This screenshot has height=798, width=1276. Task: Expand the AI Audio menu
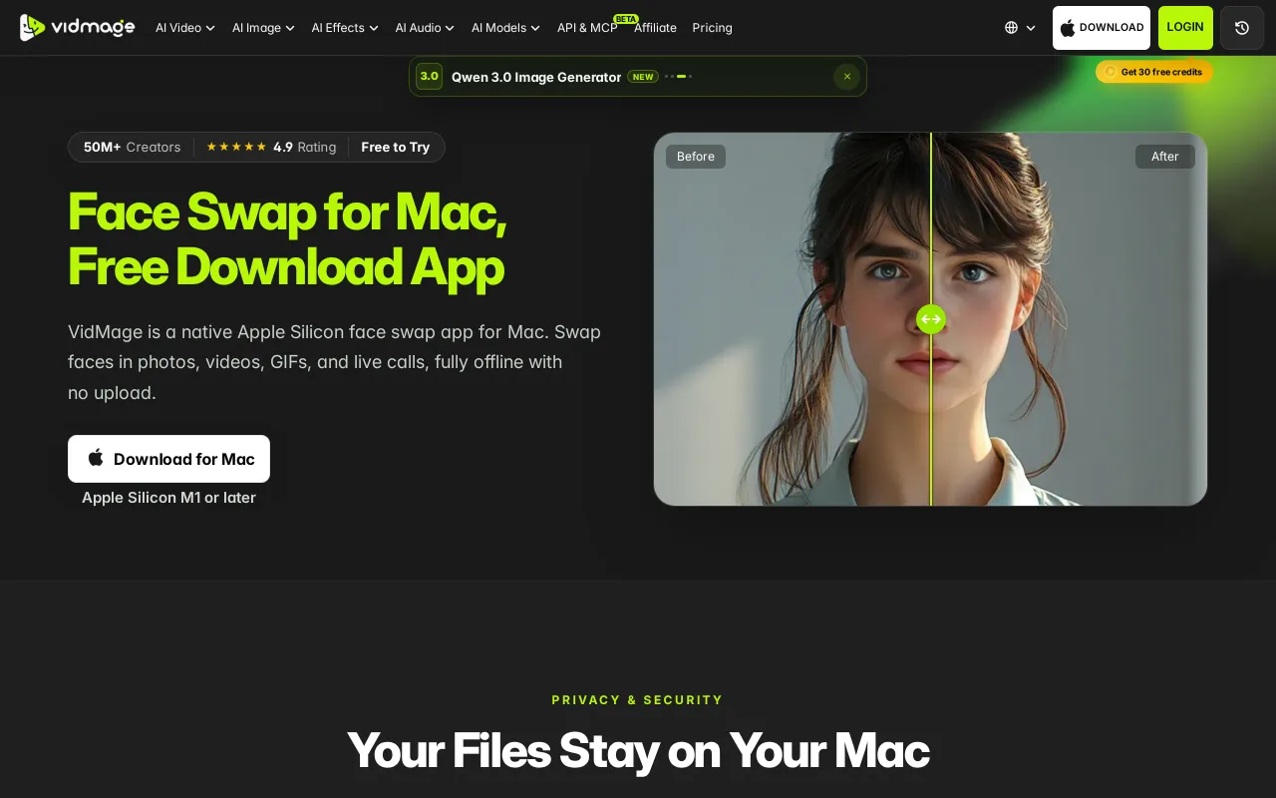[425, 28]
